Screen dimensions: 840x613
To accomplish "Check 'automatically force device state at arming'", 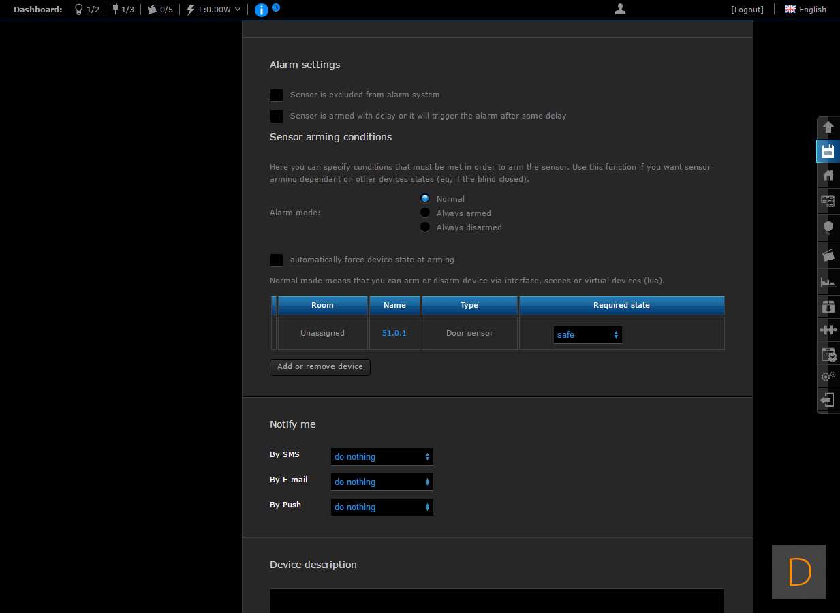I will tap(277, 260).
